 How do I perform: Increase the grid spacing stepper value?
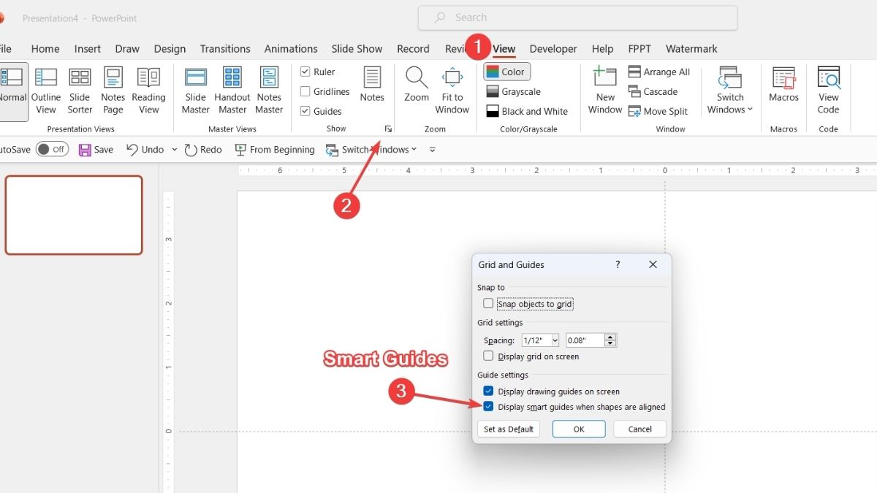coord(611,337)
